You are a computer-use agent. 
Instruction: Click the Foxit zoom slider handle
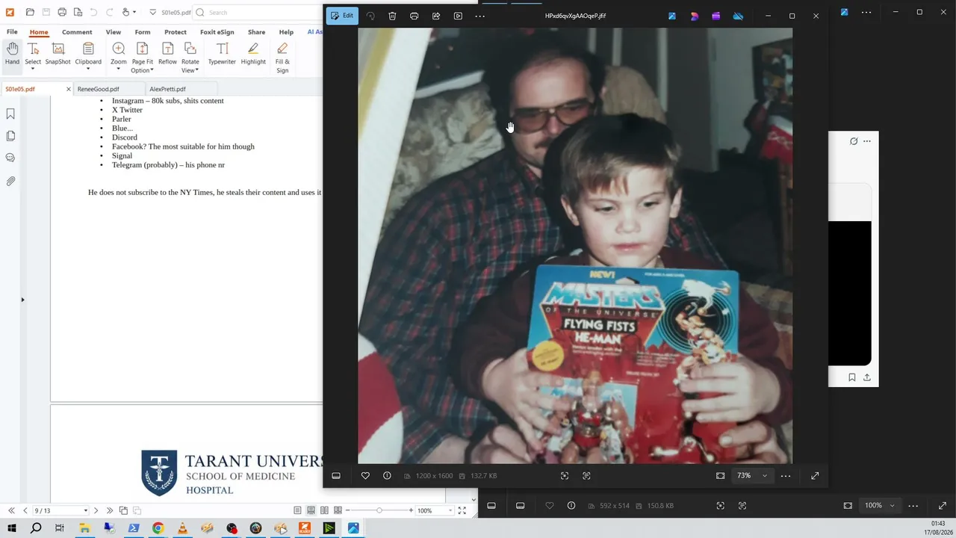tap(379, 510)
